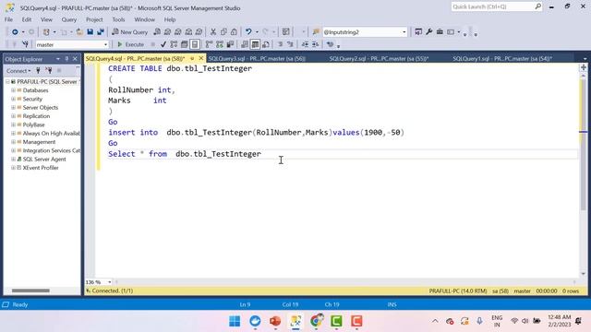Screen dimensions: 591x332
Task: Open the Connect dropdown in Object Explorer
Action: [18, 71]
